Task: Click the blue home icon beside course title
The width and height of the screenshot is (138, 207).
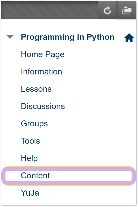Action: 129,38
